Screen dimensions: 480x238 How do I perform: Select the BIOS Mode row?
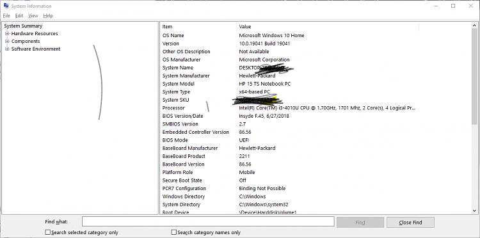pyautogui.click(x=289, y=140)
